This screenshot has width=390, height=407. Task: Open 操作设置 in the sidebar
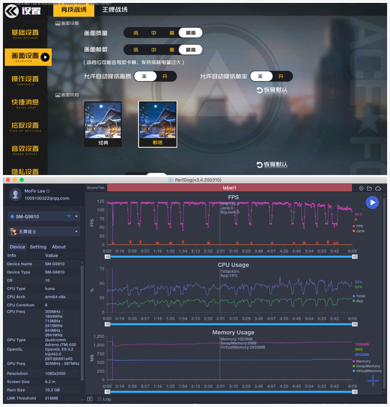pos(25,81)
